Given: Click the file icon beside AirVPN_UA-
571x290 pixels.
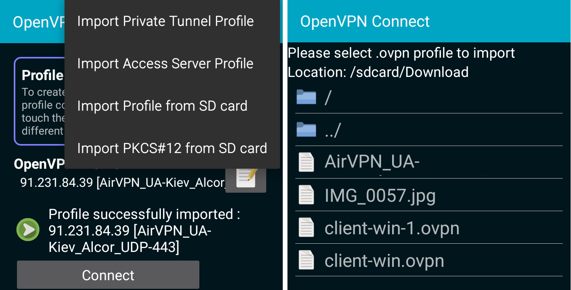Looking at the screenshot, I should pyautogui.click(x=306, y=162).
